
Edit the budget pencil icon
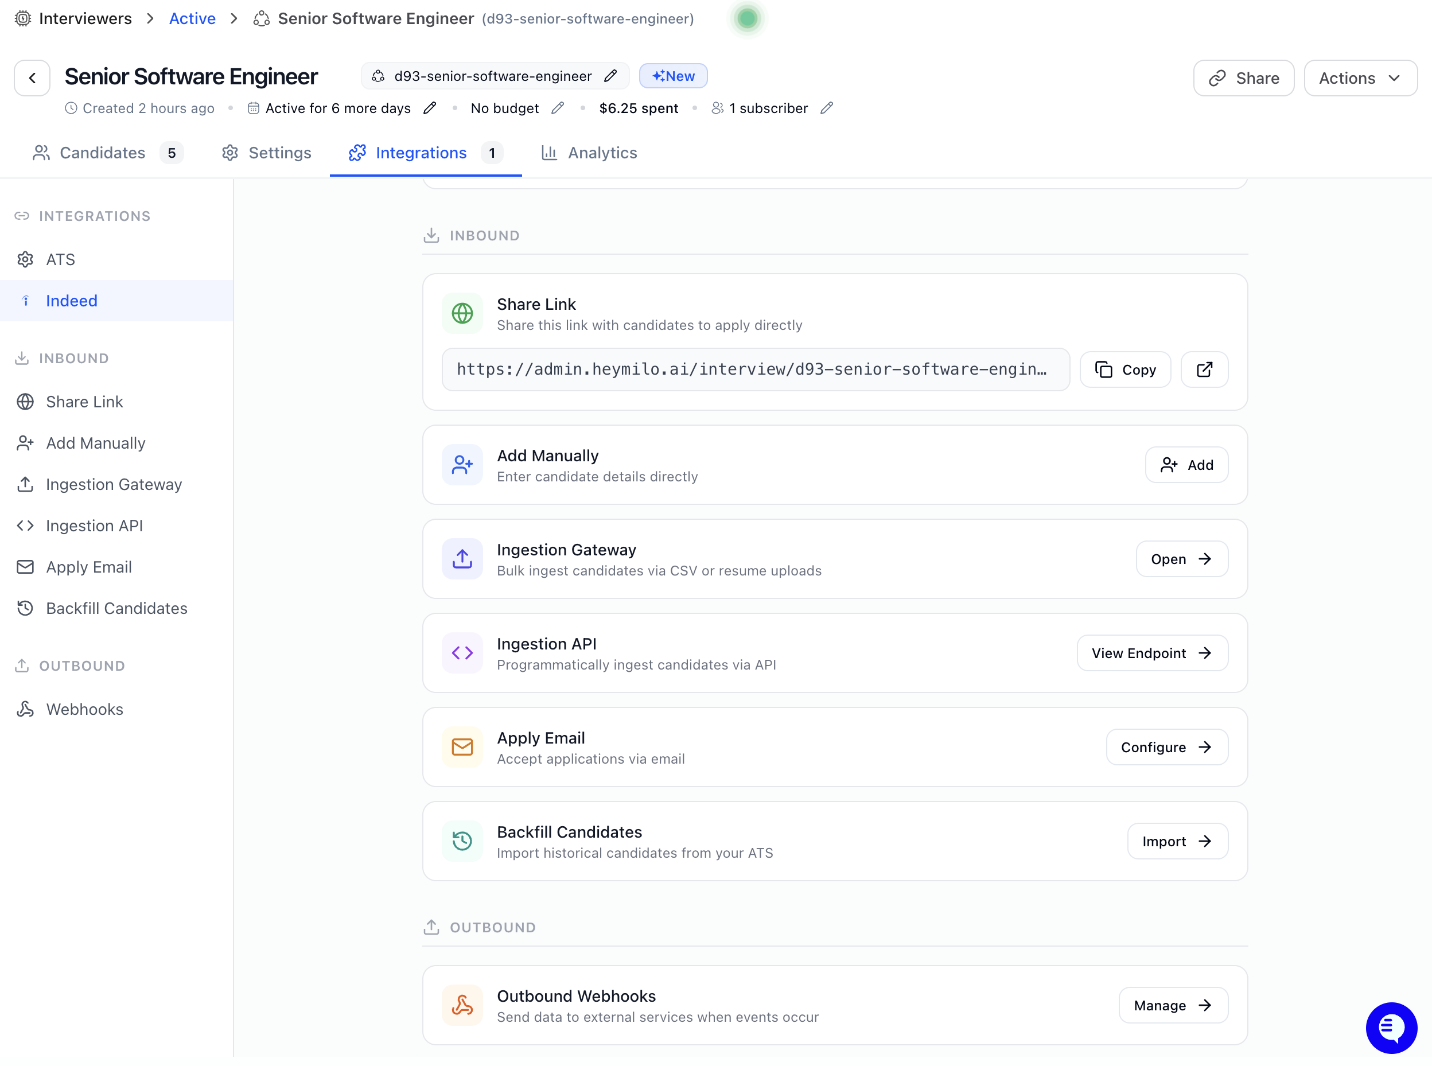pyautogui.click(x=558, y=108)
